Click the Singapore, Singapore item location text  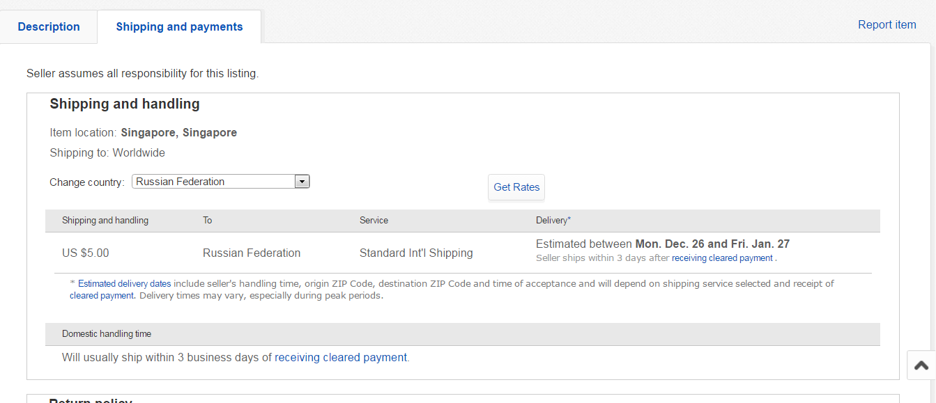(x=178, y=133)
